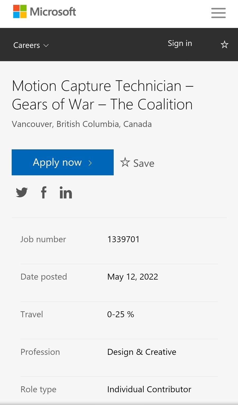Image resolution: width=238 pixels, height=405 pixels.
Task: Expand the Careers dropdown menu
Action: [x=27, y=45]
